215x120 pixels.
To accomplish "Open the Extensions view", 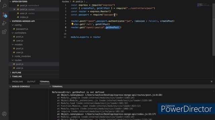I will [4, 32].
